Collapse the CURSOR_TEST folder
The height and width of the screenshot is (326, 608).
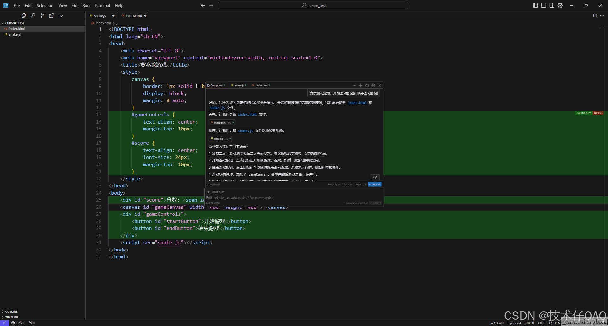(15, 23)
